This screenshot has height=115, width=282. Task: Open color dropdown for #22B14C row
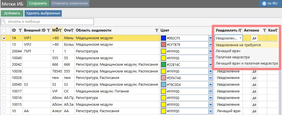pyautogui.click(x=210, y=65)
